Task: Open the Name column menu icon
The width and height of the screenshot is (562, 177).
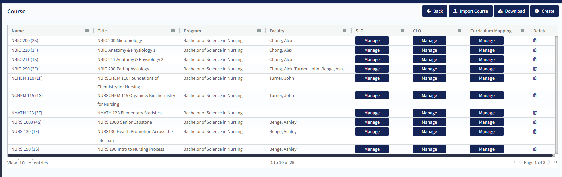Action: coord(87,31)
